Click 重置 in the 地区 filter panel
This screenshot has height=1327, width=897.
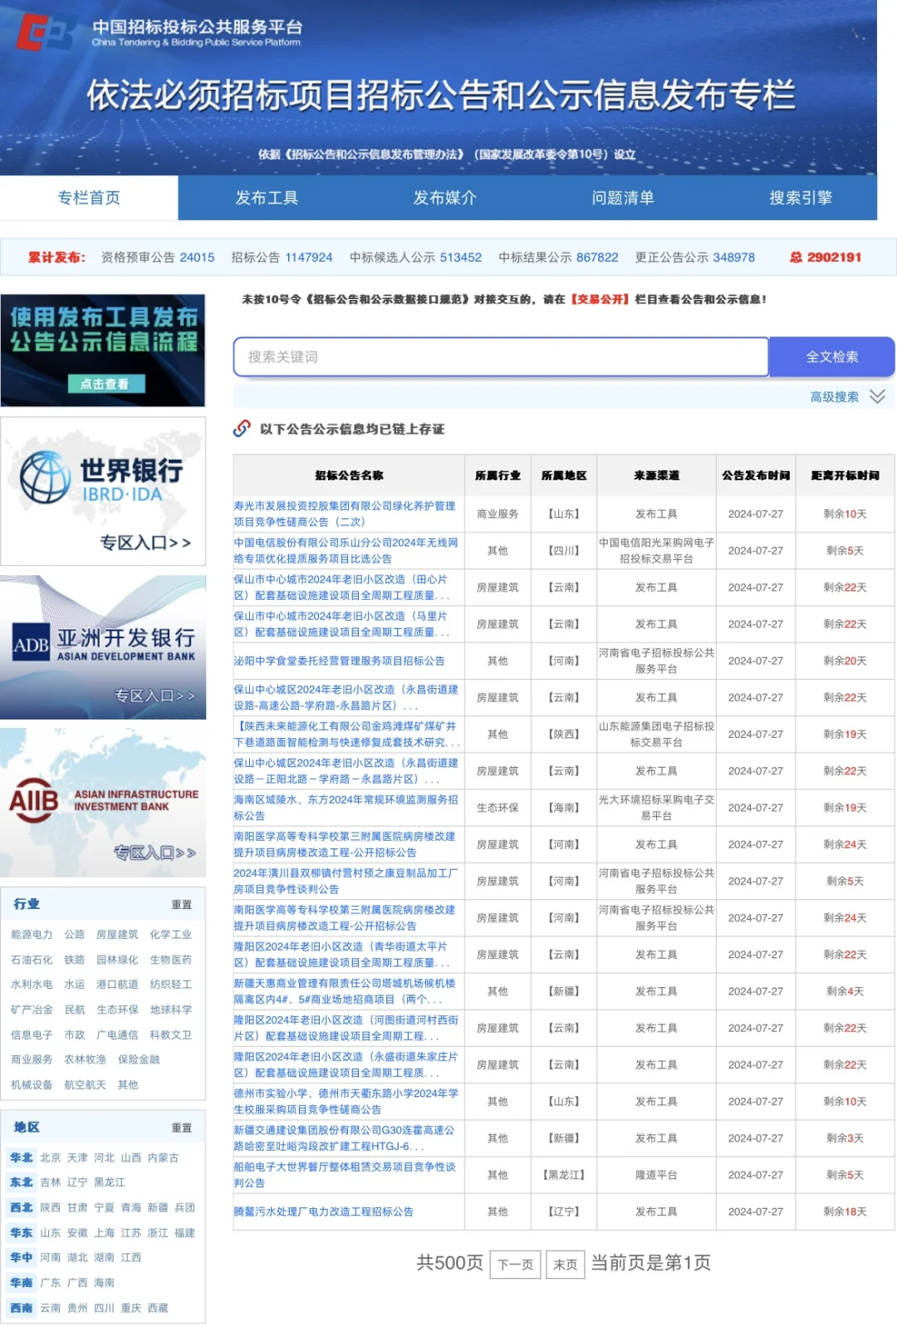tap(181, 1128)
